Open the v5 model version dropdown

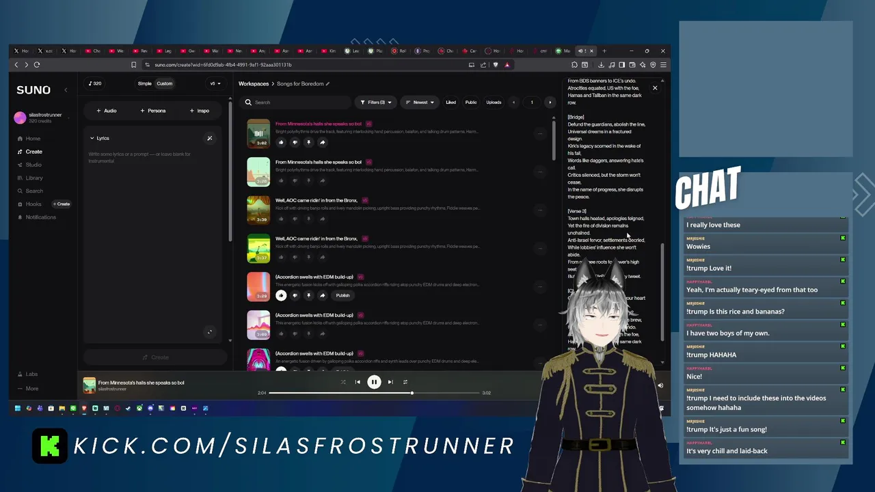tap(215, 83)
